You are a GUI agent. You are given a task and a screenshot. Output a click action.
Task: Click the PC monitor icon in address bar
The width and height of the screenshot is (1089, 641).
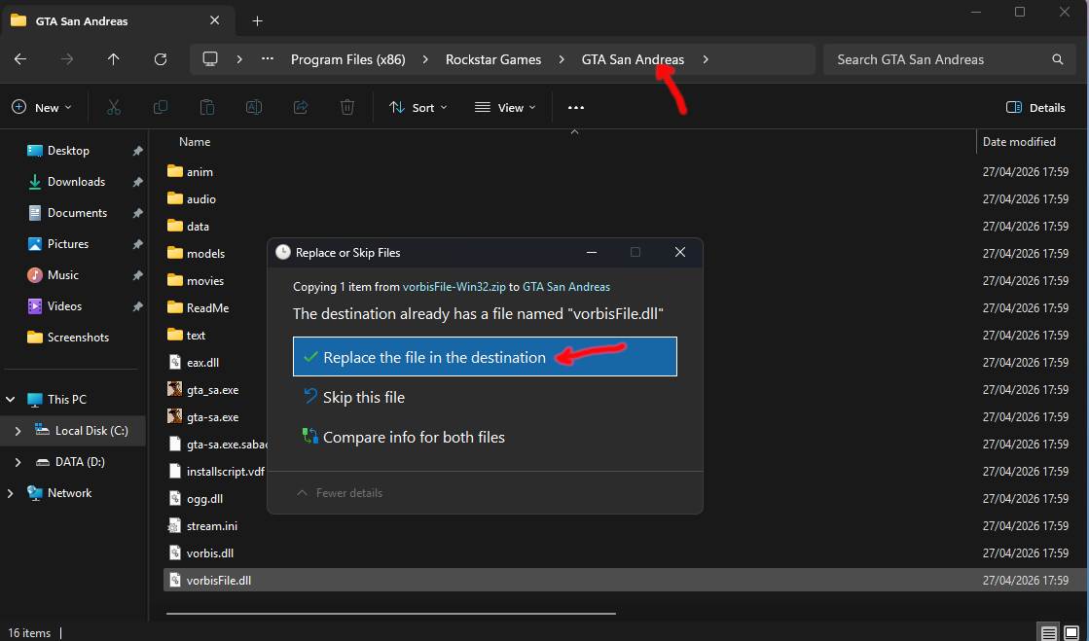210,59
